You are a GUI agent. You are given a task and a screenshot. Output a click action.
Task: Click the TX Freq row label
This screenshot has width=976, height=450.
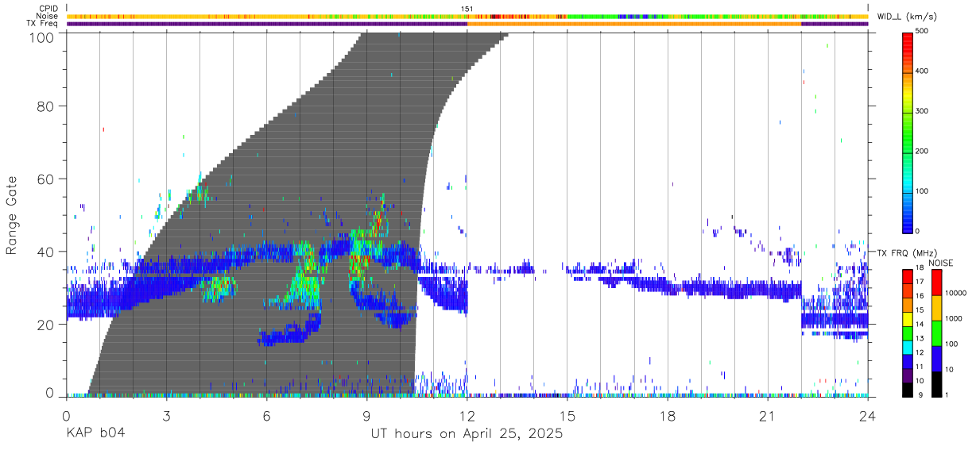coord(43,23)
